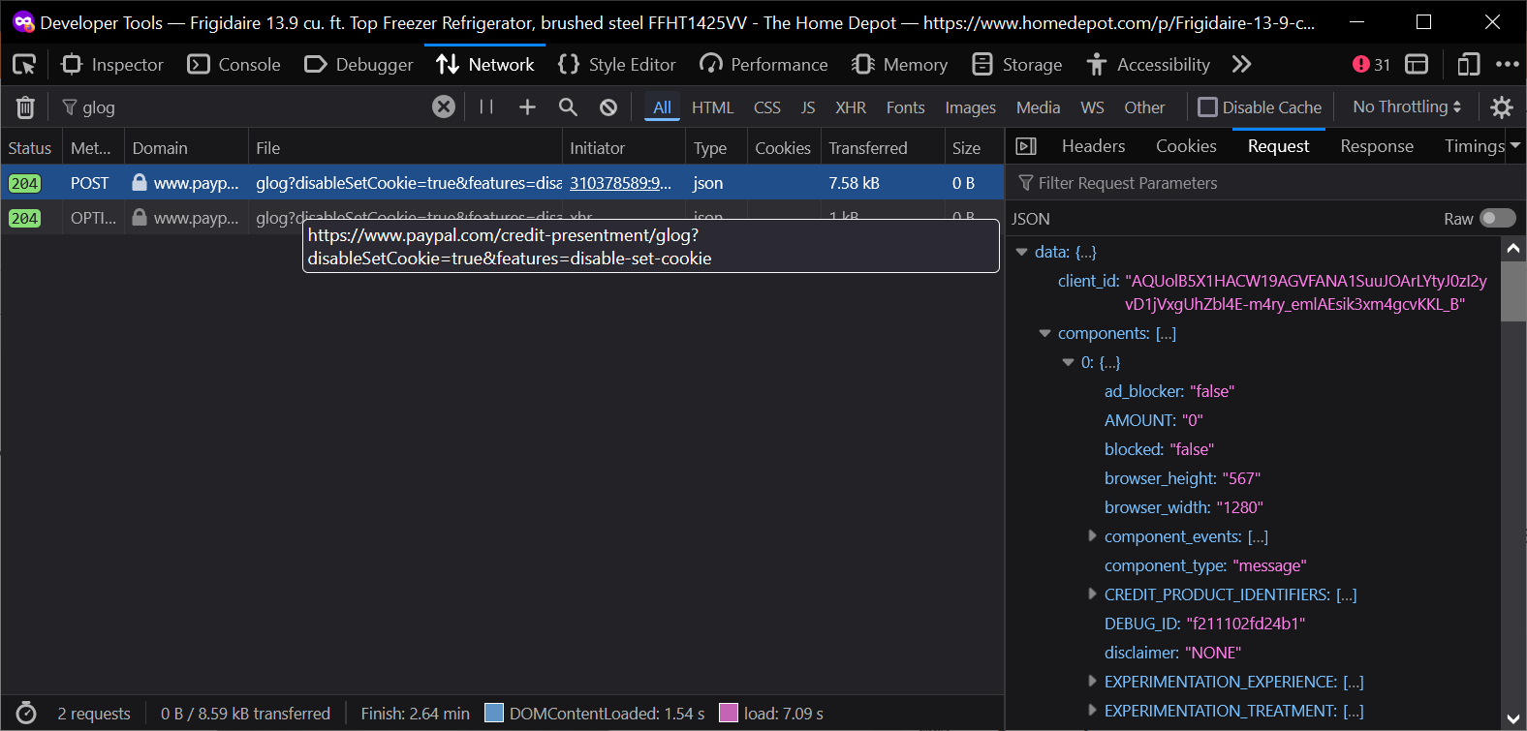The width and height of the screenshot is (1527, 731).
Task: Collapse the data node
Action: pyautogui.click(x=1021, y=252)
